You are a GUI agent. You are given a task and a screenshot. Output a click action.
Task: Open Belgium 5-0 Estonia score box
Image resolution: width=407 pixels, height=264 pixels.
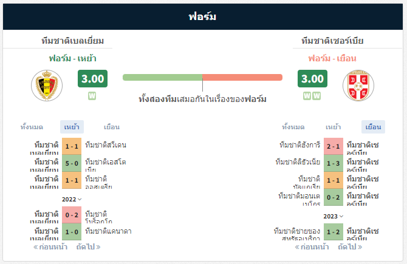point(72,163)
